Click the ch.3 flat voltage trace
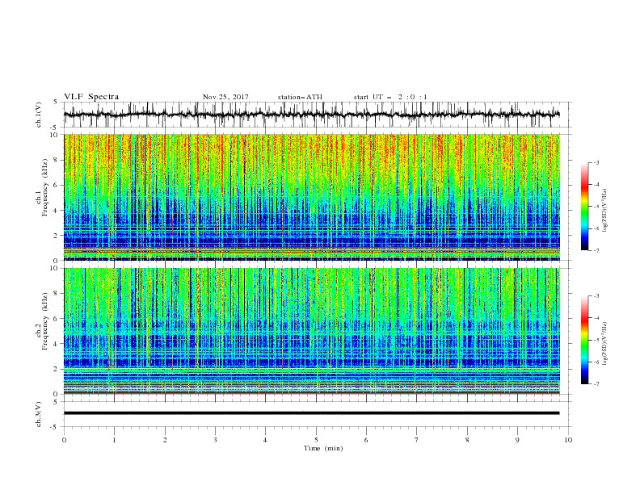640x494 pixels. [x=311, y=413]
